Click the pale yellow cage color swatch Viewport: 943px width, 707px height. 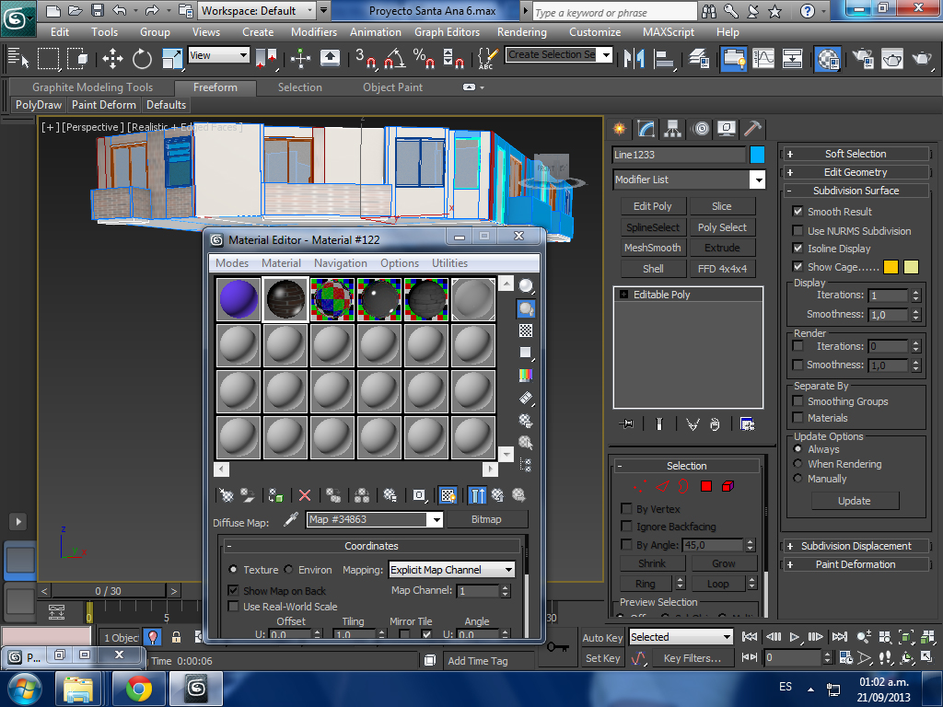pyautogui.click(x=911, y=267)
